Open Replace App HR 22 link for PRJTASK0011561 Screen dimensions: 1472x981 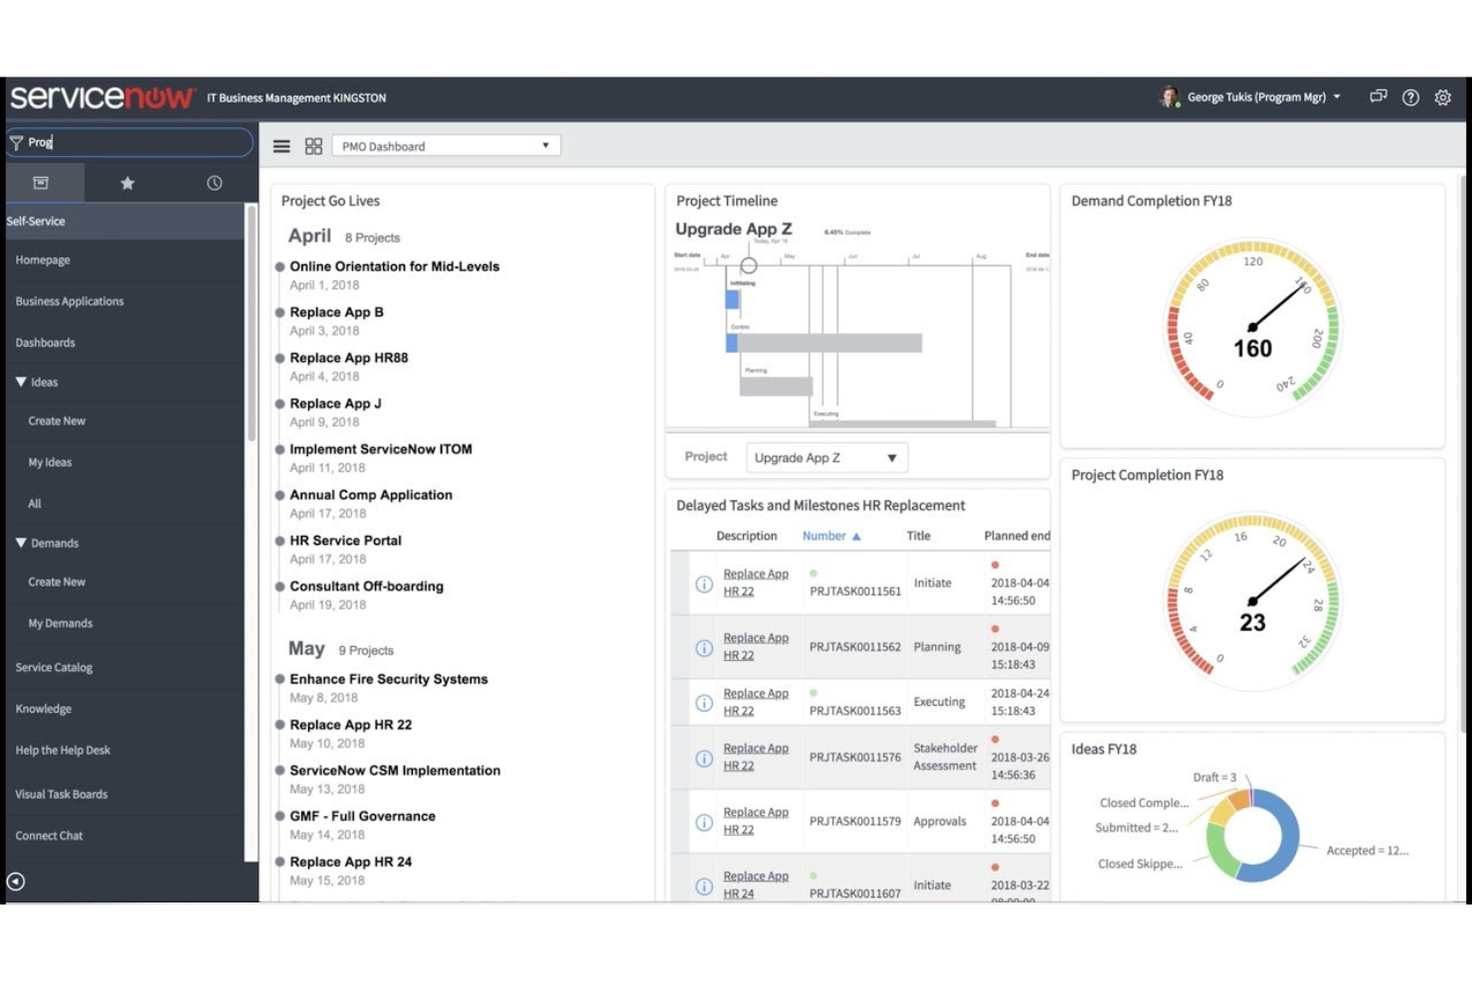[755, 582]
